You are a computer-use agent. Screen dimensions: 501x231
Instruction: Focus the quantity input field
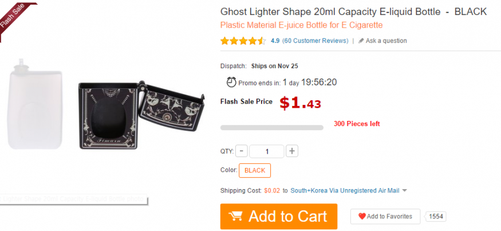tap(266, 151)
